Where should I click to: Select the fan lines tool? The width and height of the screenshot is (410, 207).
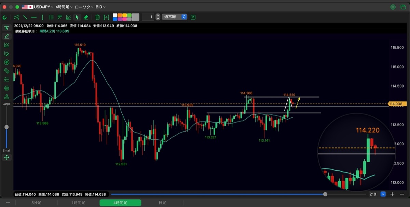tap(68, 17)
